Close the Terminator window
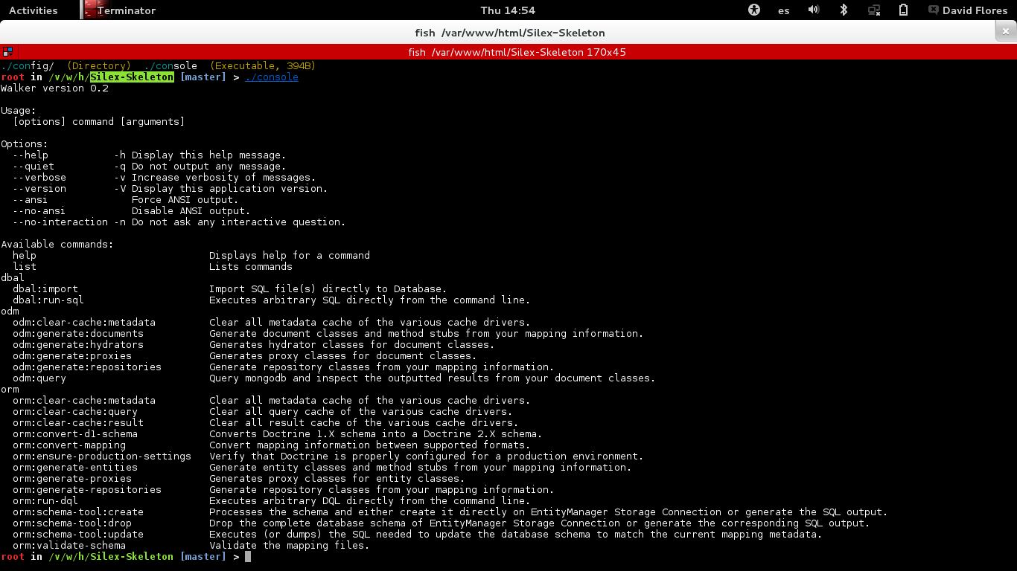The image size is (1017, 571). [1005, 32]
